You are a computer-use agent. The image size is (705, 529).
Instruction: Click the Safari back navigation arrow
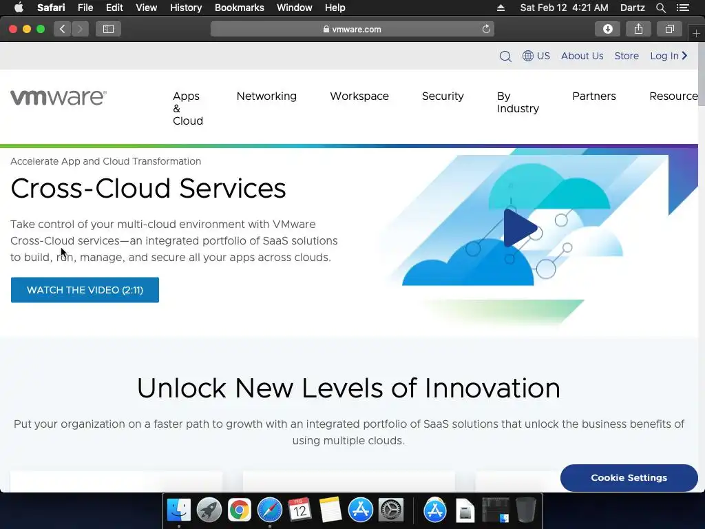[63, 29]
